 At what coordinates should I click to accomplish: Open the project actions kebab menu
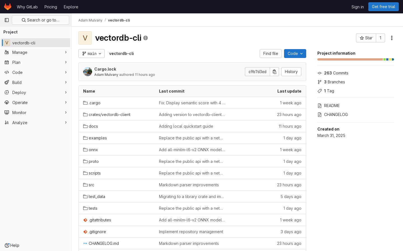coord(392,38)
